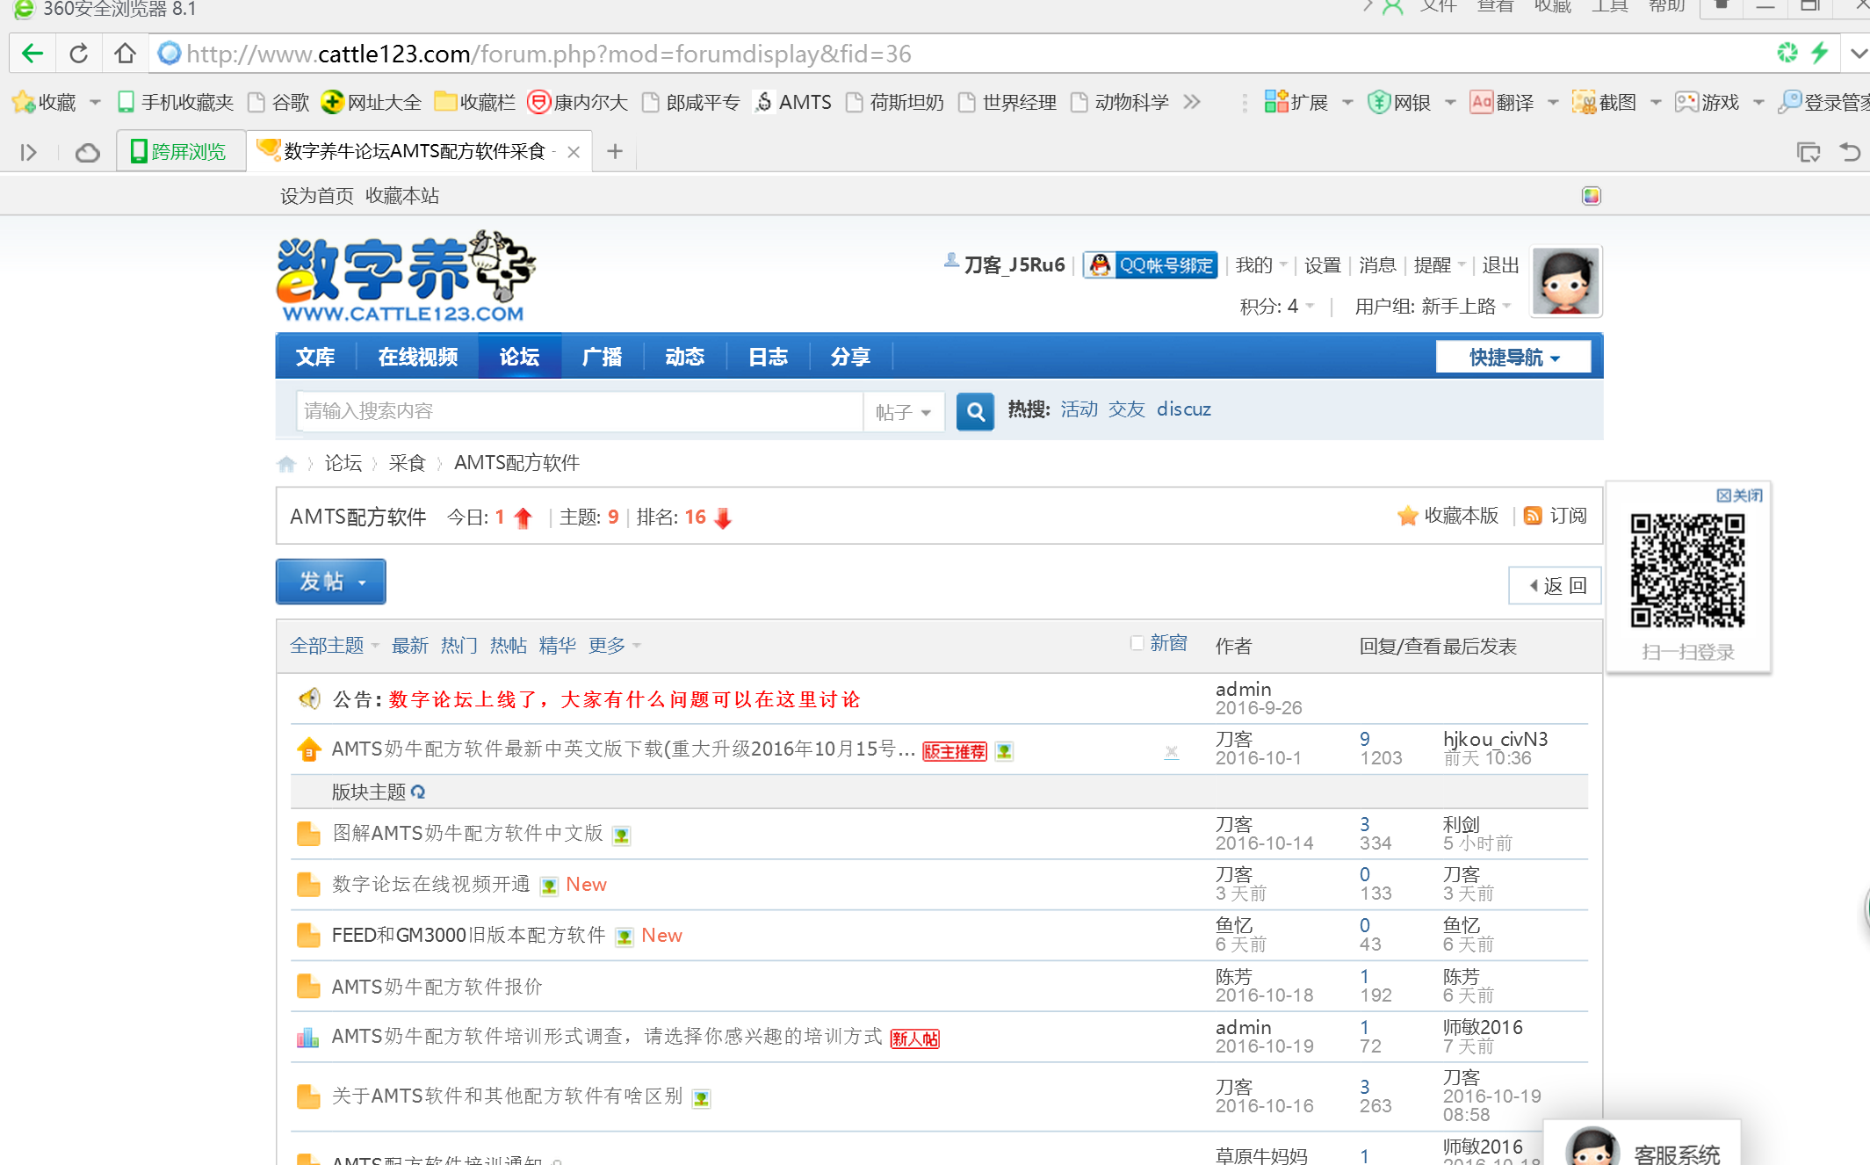Expand the 积分: 4 dropdown
This screenshot has height=1165, width=1870.
coord(1276,306)
